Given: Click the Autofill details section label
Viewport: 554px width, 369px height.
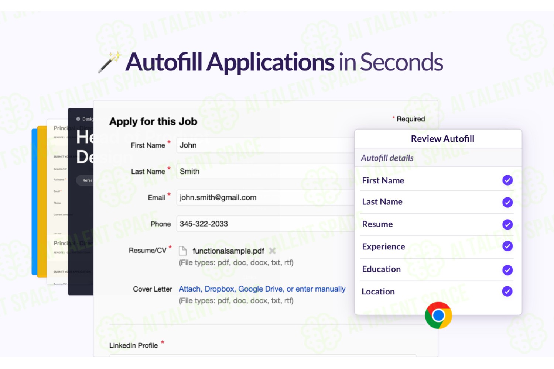Looking at the screenshot, I should [387, 158].
